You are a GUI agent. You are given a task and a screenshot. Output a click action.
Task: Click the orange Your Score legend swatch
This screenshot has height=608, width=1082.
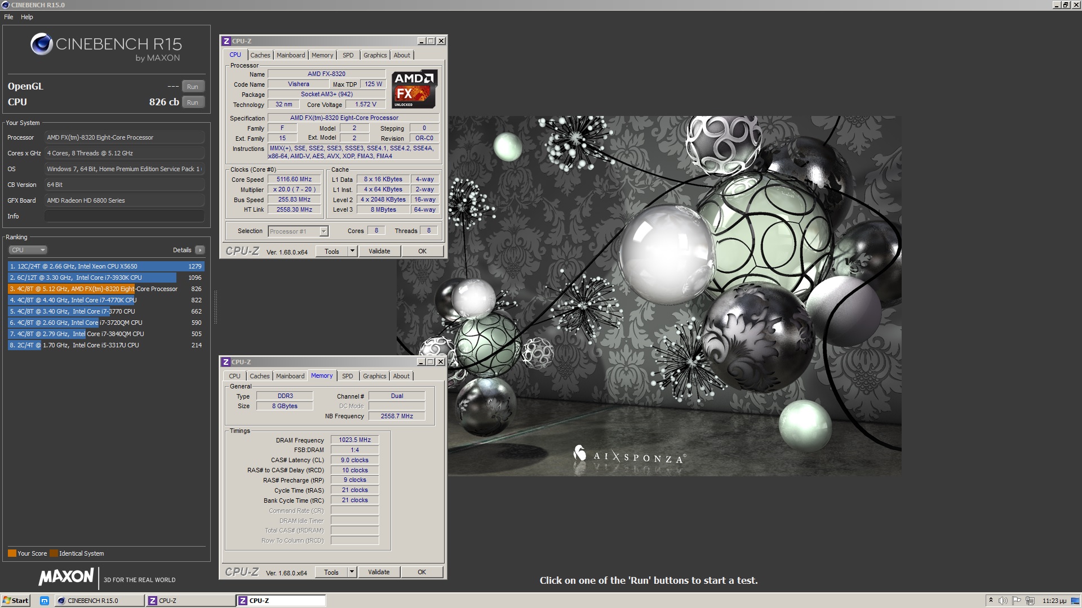pyautogui.click(x=12, y=553)
